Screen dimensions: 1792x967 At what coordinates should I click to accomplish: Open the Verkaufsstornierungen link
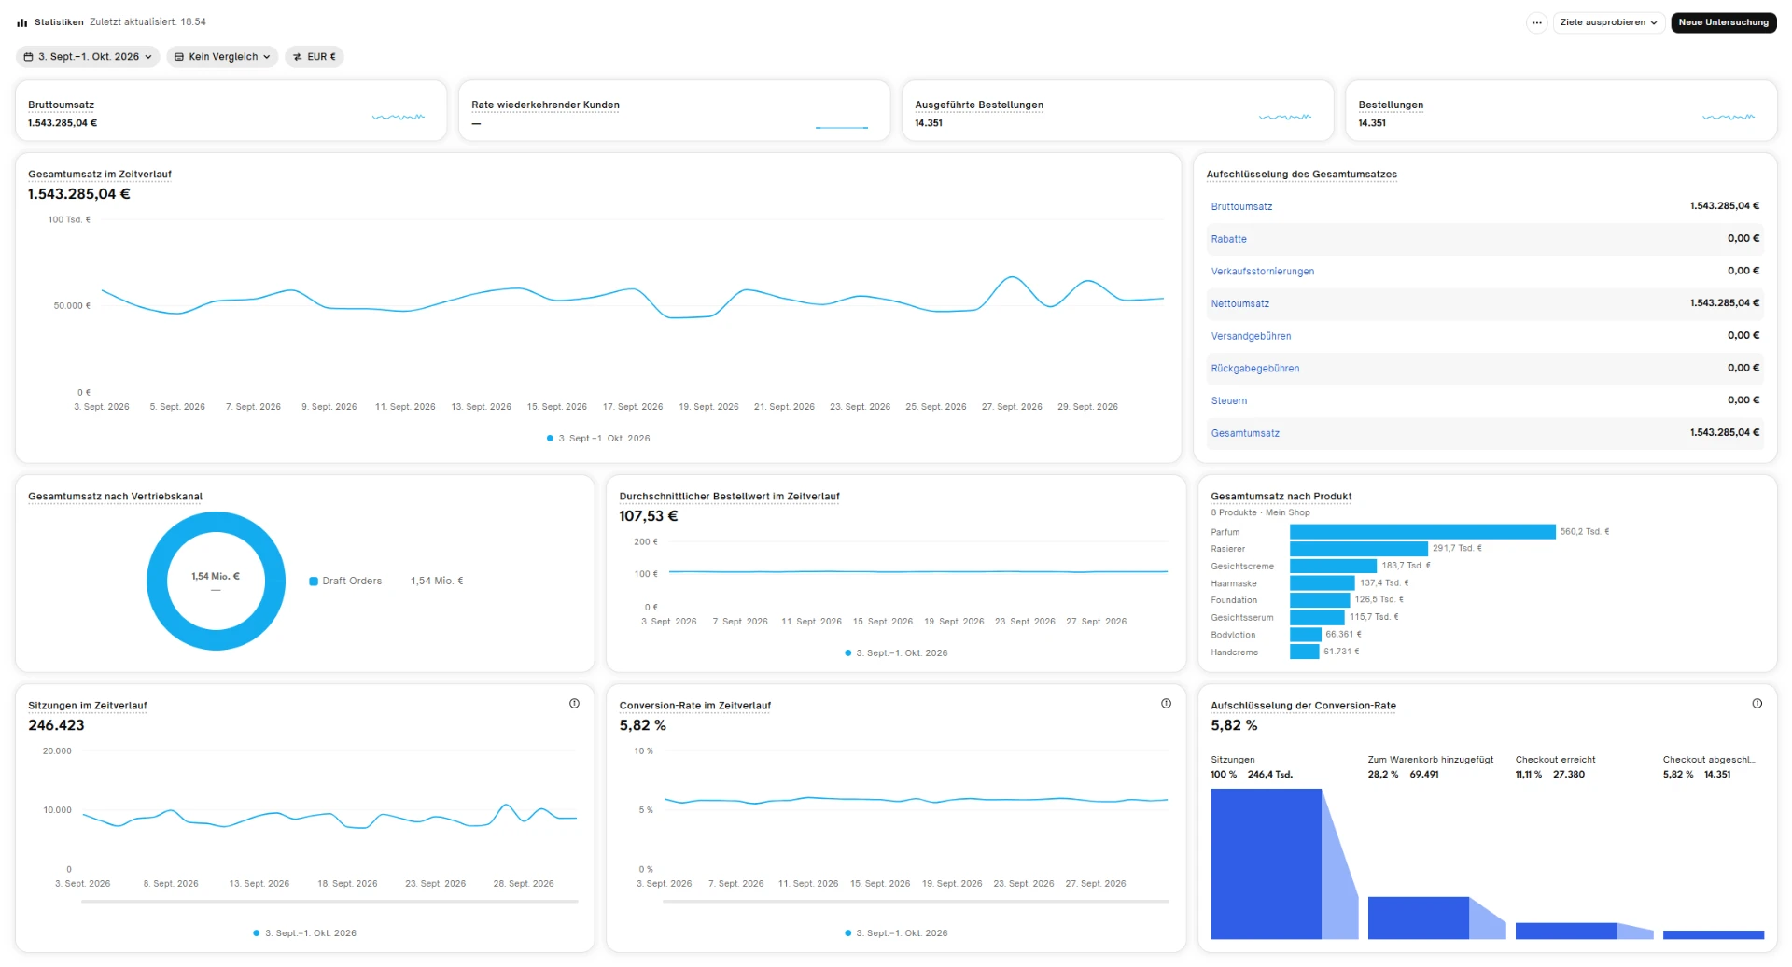(x=1262, y=272)
